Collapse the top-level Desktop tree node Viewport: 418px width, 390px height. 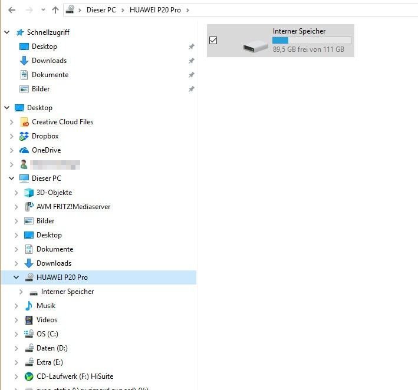coord(7,108)
